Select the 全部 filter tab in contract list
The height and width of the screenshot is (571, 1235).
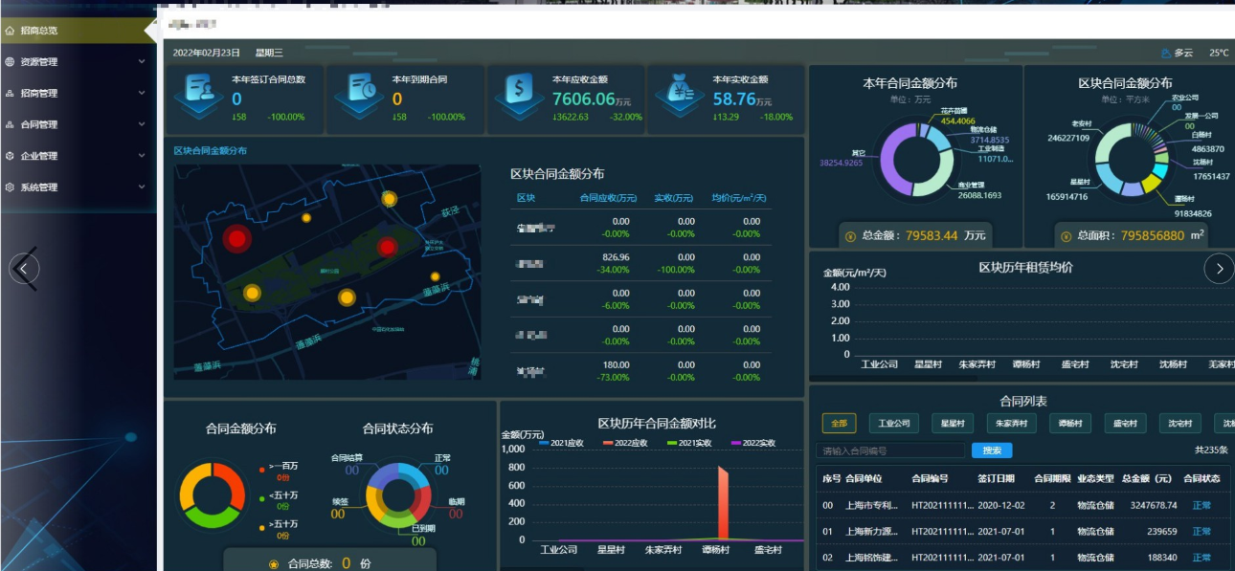point(839,423)
